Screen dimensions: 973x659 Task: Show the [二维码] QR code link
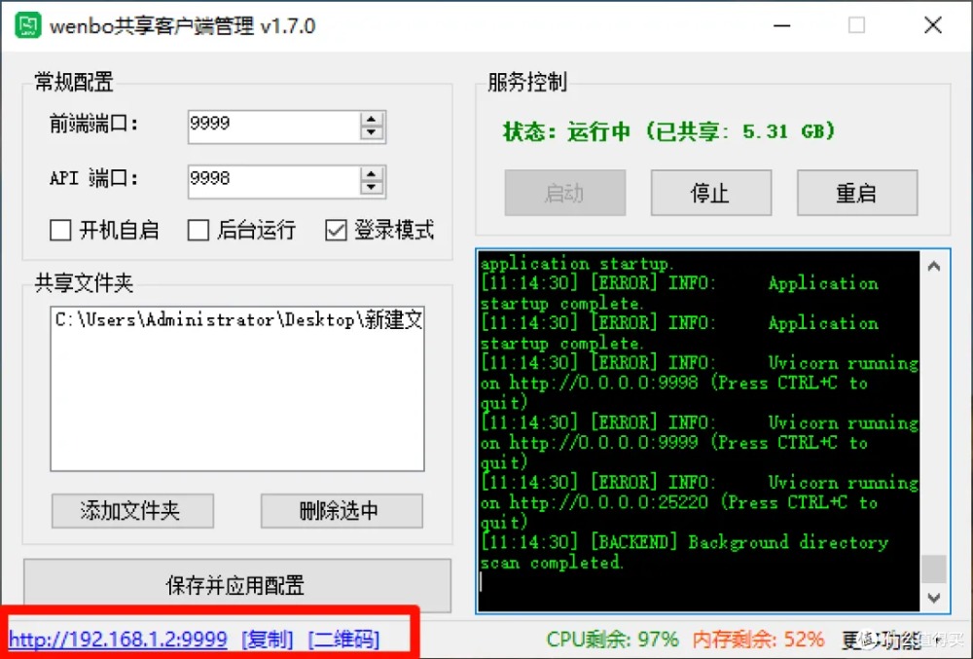[343, 640]
